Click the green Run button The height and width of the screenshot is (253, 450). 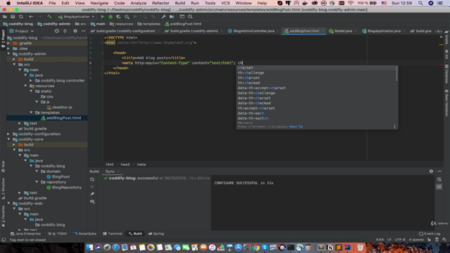(x=103, y=17)
